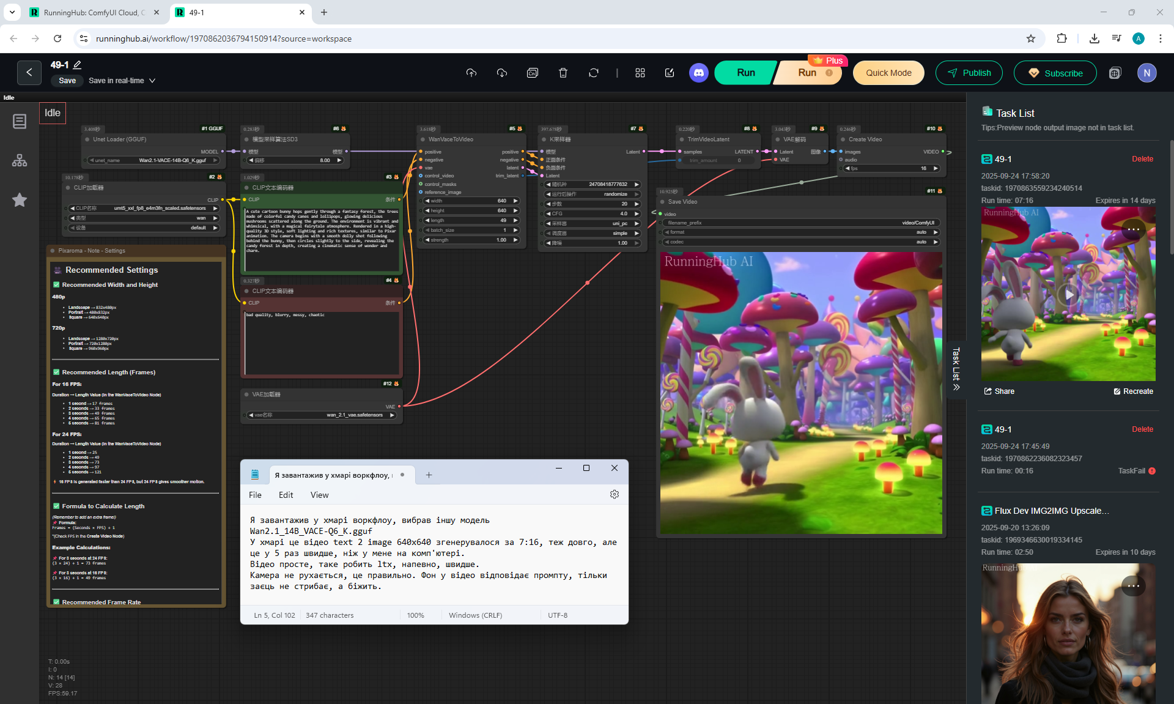
Task: Open the favorites star sidebar icon
Action: tap(20, 200)
